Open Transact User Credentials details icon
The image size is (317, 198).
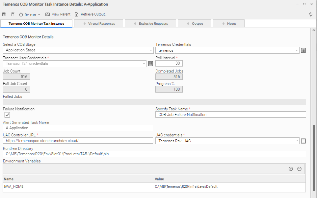point(150,64)
